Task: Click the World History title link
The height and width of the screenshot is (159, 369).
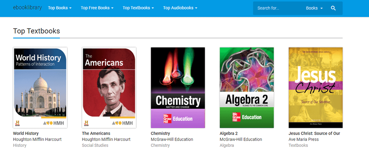Action: point(26,133)
